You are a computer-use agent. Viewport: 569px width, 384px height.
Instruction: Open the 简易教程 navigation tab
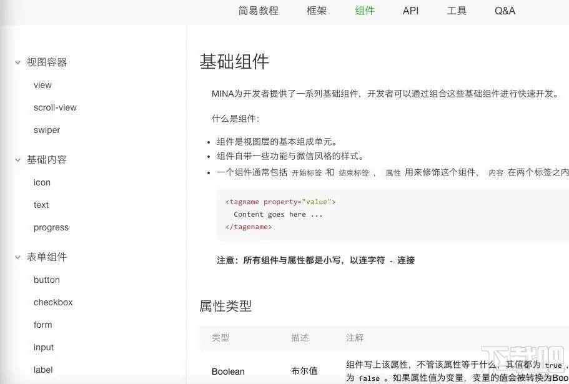(x=258, y=11)
